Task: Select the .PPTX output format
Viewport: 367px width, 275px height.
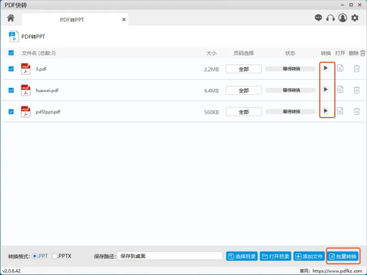Action: pyautogui.click(x=55, y=256)
